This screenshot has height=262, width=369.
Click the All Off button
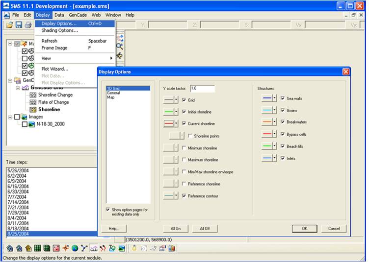pos(205,228)
